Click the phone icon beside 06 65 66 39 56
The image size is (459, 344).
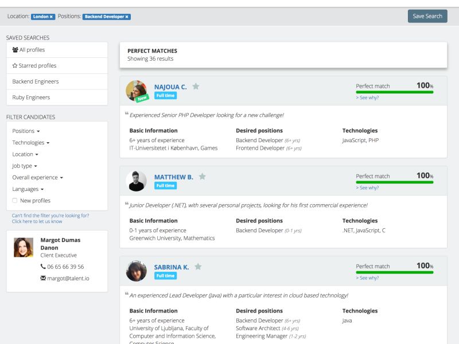pos(43,267)
